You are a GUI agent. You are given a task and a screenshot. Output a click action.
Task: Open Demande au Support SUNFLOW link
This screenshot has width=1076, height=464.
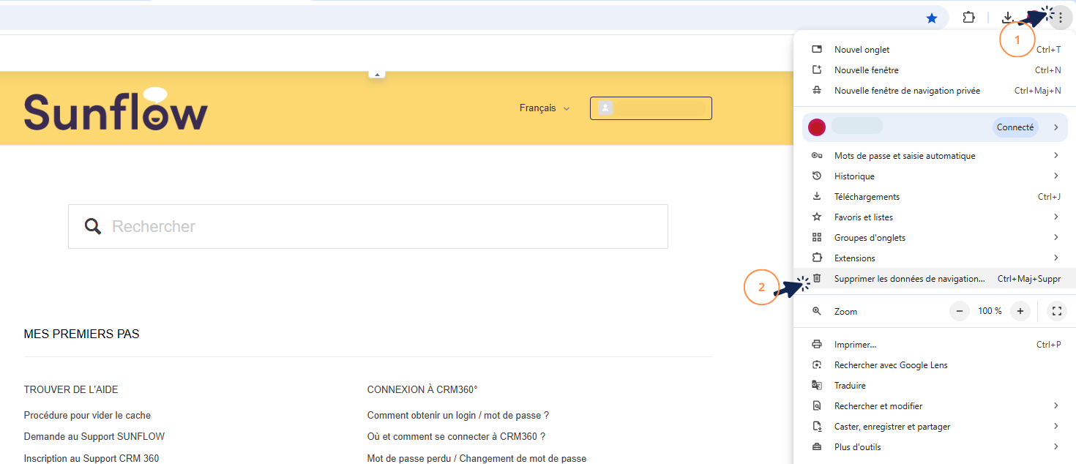pos(94,436)
